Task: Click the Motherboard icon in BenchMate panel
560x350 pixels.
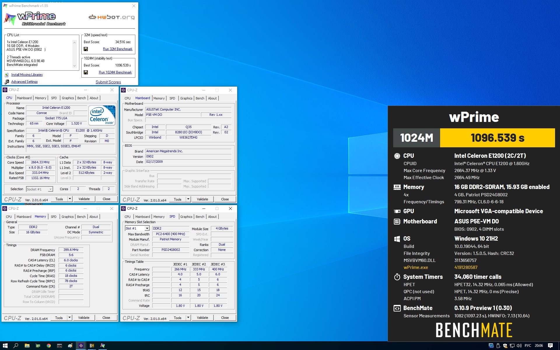Action: point(397,221)
